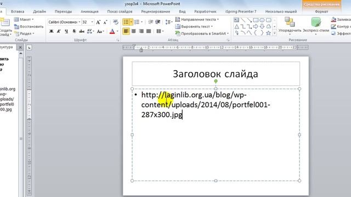Select the oval shape
This screenshot has width=351, height=197.
262,20
